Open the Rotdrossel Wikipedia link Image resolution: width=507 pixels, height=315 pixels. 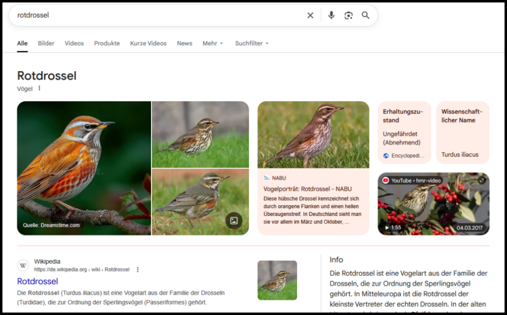click(x=38, y=281)
